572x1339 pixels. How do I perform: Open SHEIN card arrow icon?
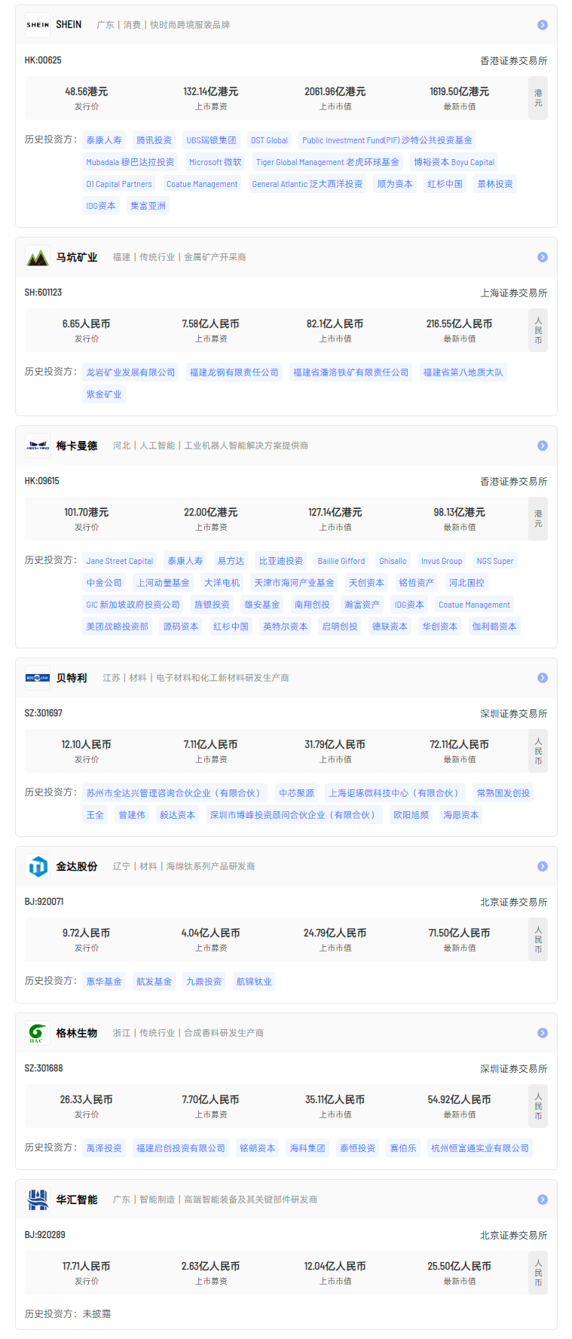click(x=542, y=25)
